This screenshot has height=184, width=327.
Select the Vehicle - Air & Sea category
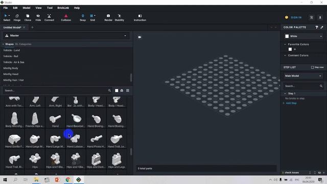[14, 62]
